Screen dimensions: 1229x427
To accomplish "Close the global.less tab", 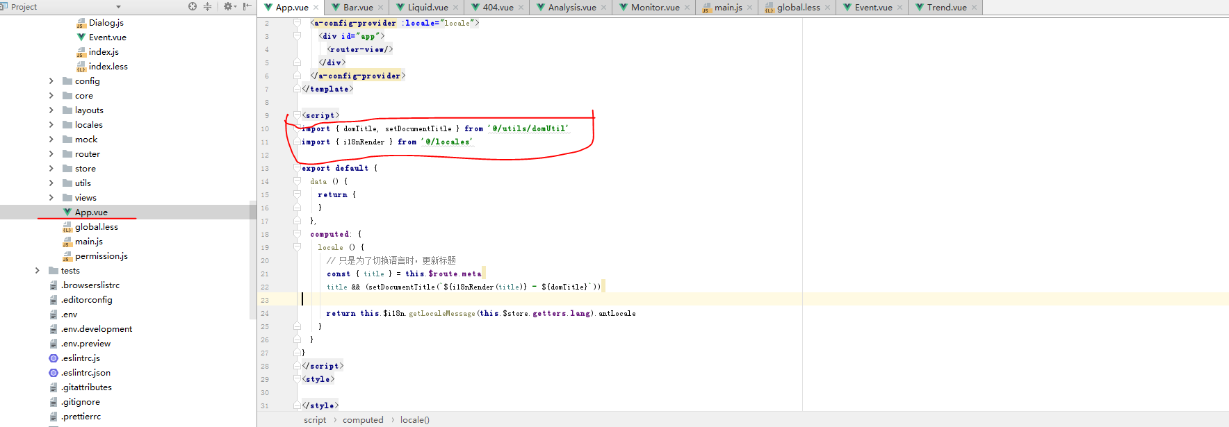I will click(x=828, y=8).
